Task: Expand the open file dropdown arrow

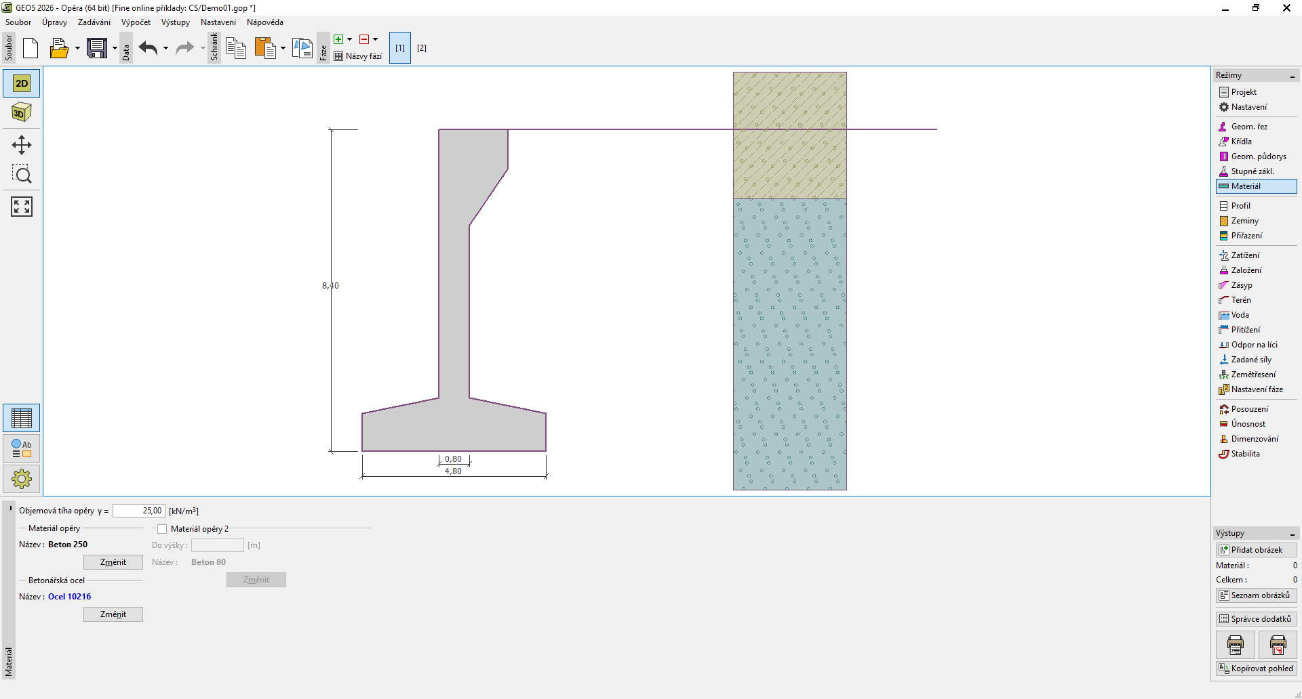Action: [77, 48]
